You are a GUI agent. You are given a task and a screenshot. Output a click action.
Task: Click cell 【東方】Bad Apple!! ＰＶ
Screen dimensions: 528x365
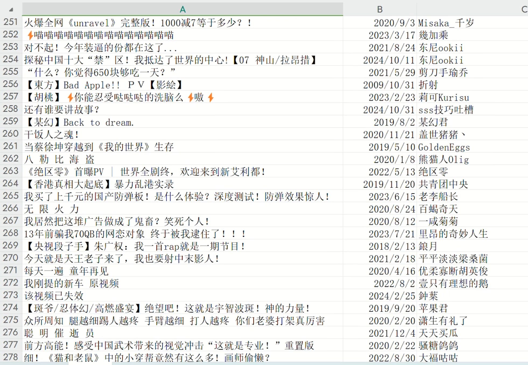pos(183,84)
